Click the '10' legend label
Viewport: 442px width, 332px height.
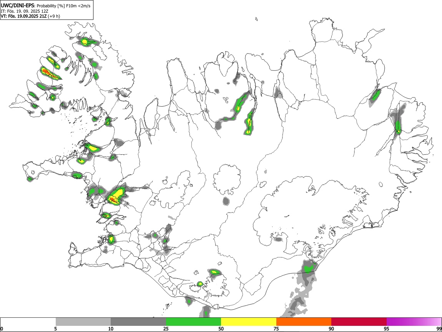[111, 329]
